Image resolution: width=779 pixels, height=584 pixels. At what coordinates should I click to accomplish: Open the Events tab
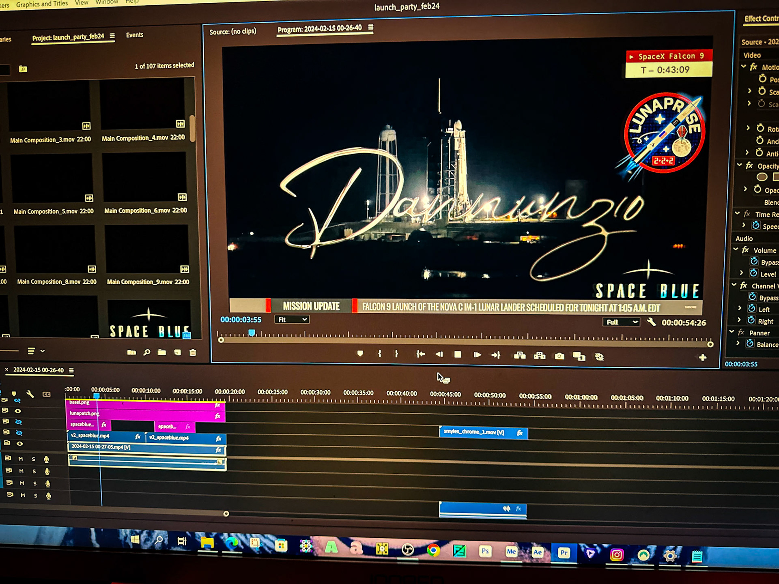point(134,35)
